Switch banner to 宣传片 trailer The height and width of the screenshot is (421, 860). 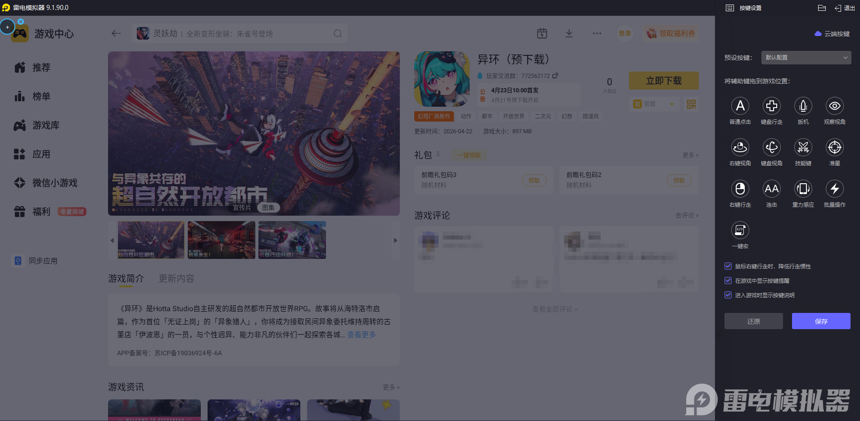click(242, 208)
